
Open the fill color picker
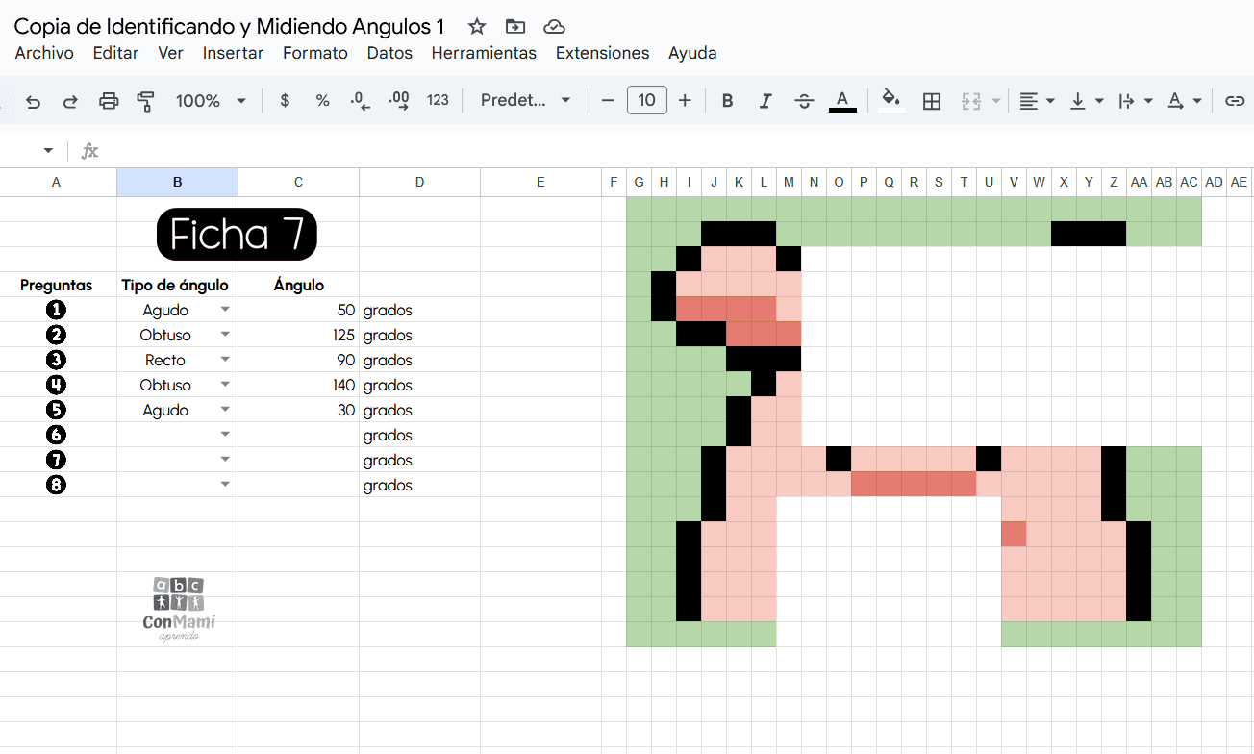[x=891, y=101]
